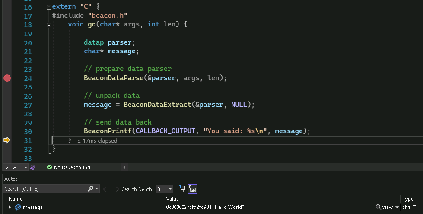423x214 pixels.
Task: Click the yellow current-statement arrow on line 31
Action: (x=6, y=140)
